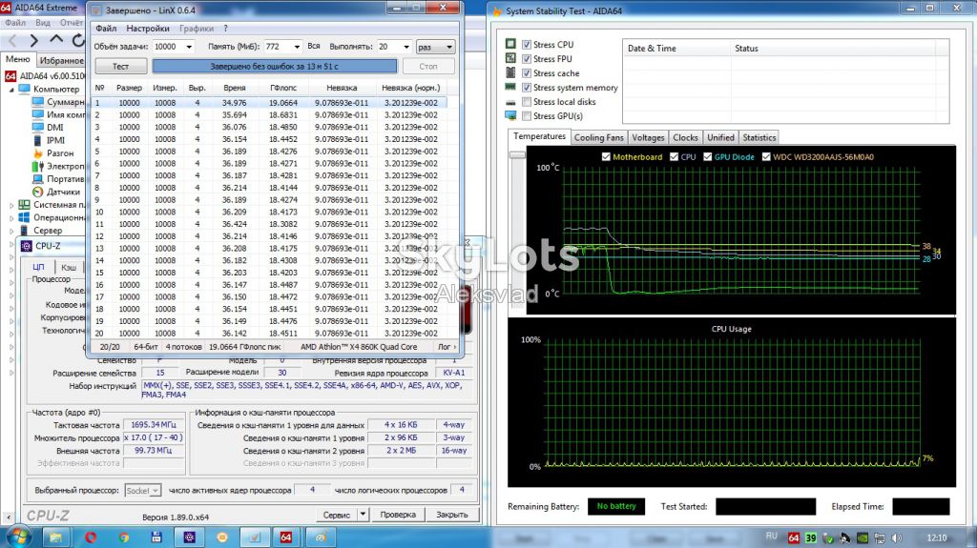Image resolution: width=977 pixels, height=548 pixels.
Task: Toggle the WDC WD3200AAJS graph checkbox
Action: click(x=766, y=157)
